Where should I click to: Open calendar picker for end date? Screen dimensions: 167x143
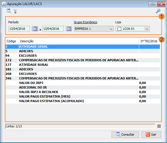point(69,29)
